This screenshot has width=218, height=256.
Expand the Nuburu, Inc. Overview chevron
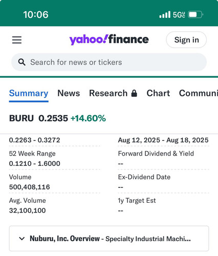(22, 239)
